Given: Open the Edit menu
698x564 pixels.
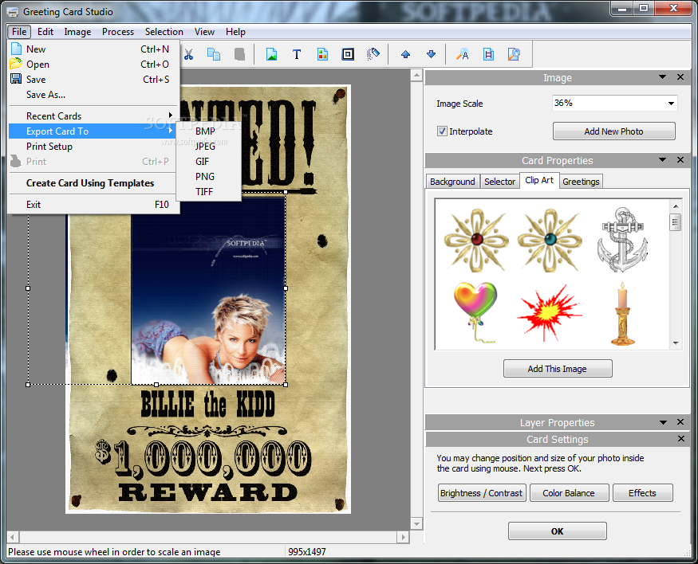Looking at the screenshot, I should tap(45, 32).
